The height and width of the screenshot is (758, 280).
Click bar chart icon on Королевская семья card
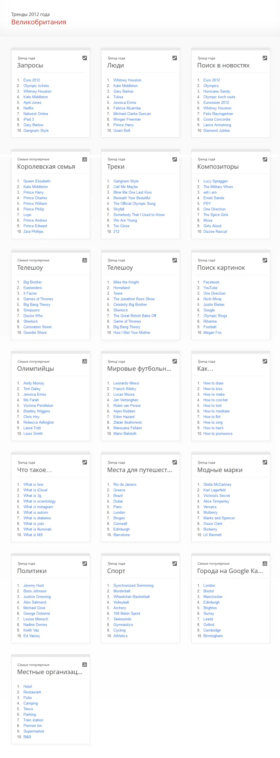tap(85, 159)
